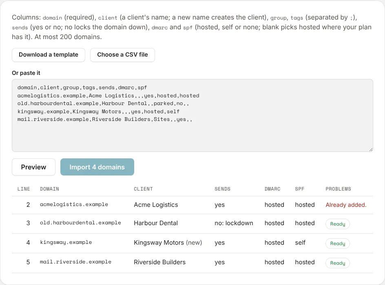385x285 pixels.
Task: Grab the textarea resize handle corner
Action: 371,149
